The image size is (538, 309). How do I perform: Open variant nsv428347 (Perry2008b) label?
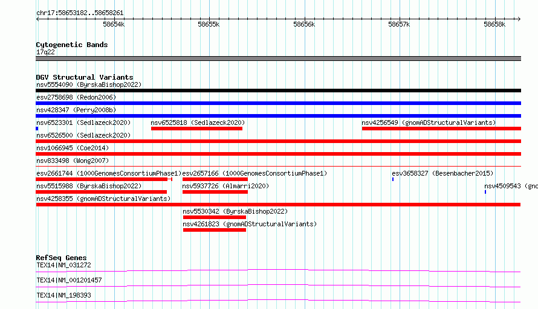[76, 110]
